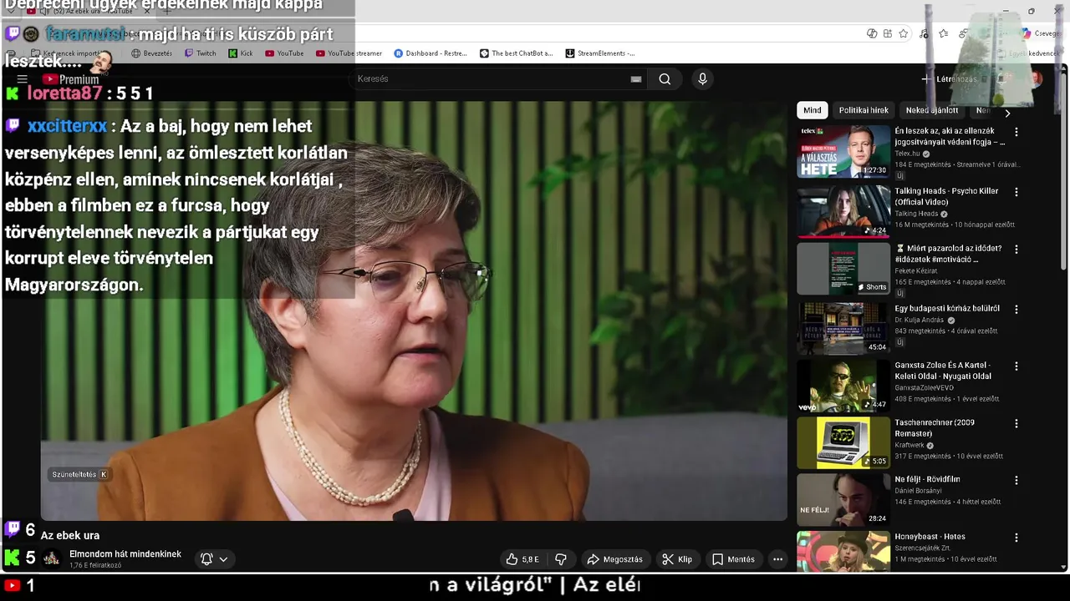Start voice search with microphone icon
This screenshot has height=601, width=1070.
[x=702, y=79]
